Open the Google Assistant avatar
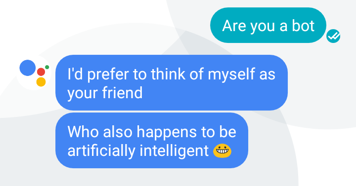Image resolution: width=356 pixels, height=186 pixels. coord(34,73)
